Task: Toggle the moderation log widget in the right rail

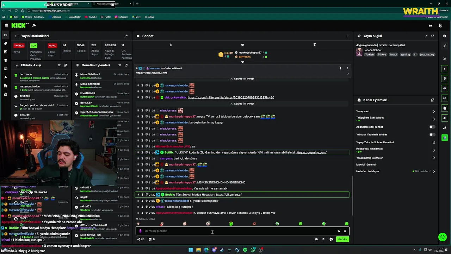Action: click(x=445, y=78)
